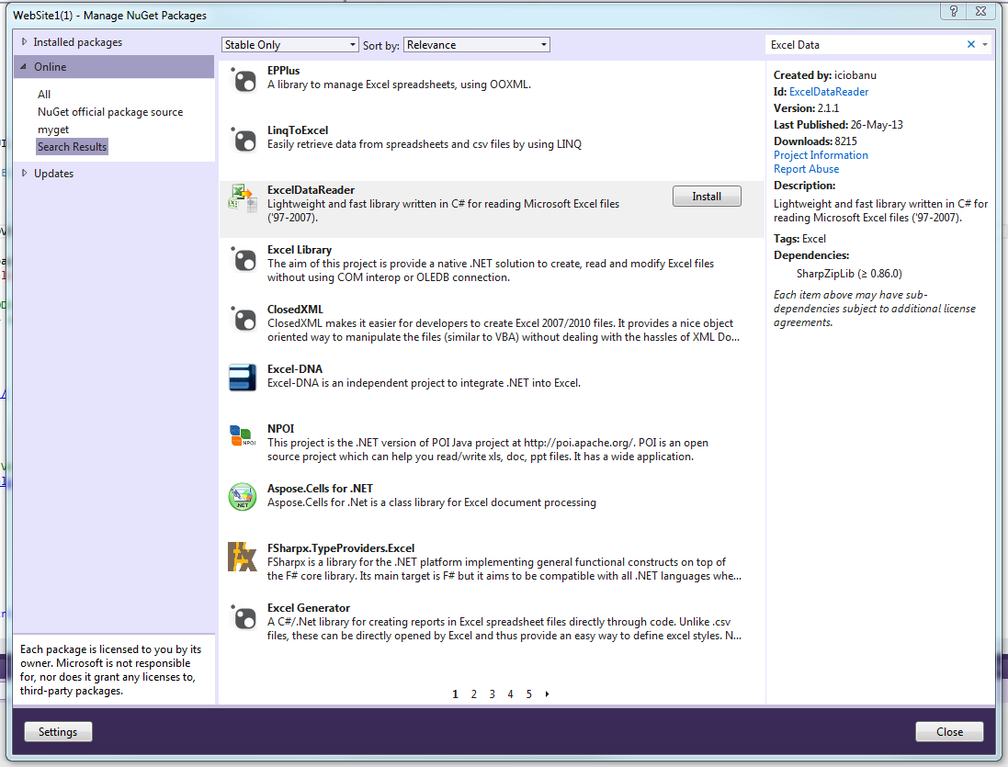Select the Excel Library package title
1008x767 pixels.
coord(300,250)
